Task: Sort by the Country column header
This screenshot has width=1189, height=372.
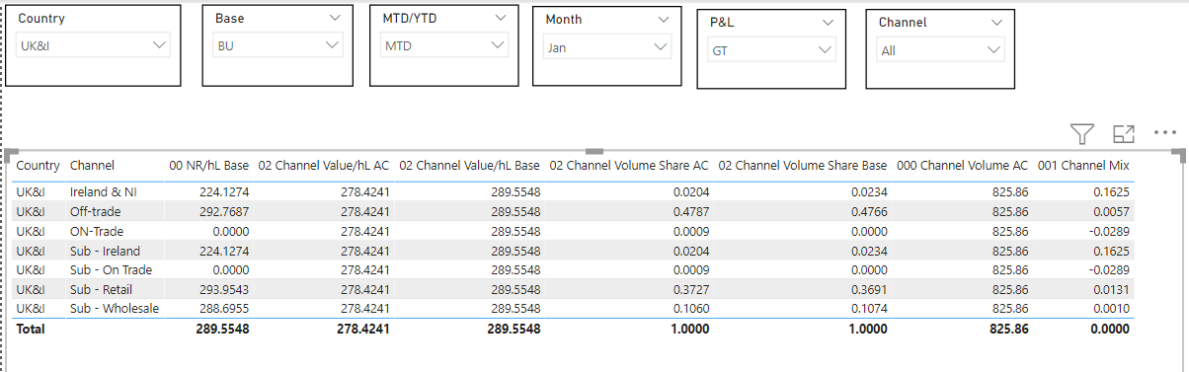Action: tap(38, 166)
